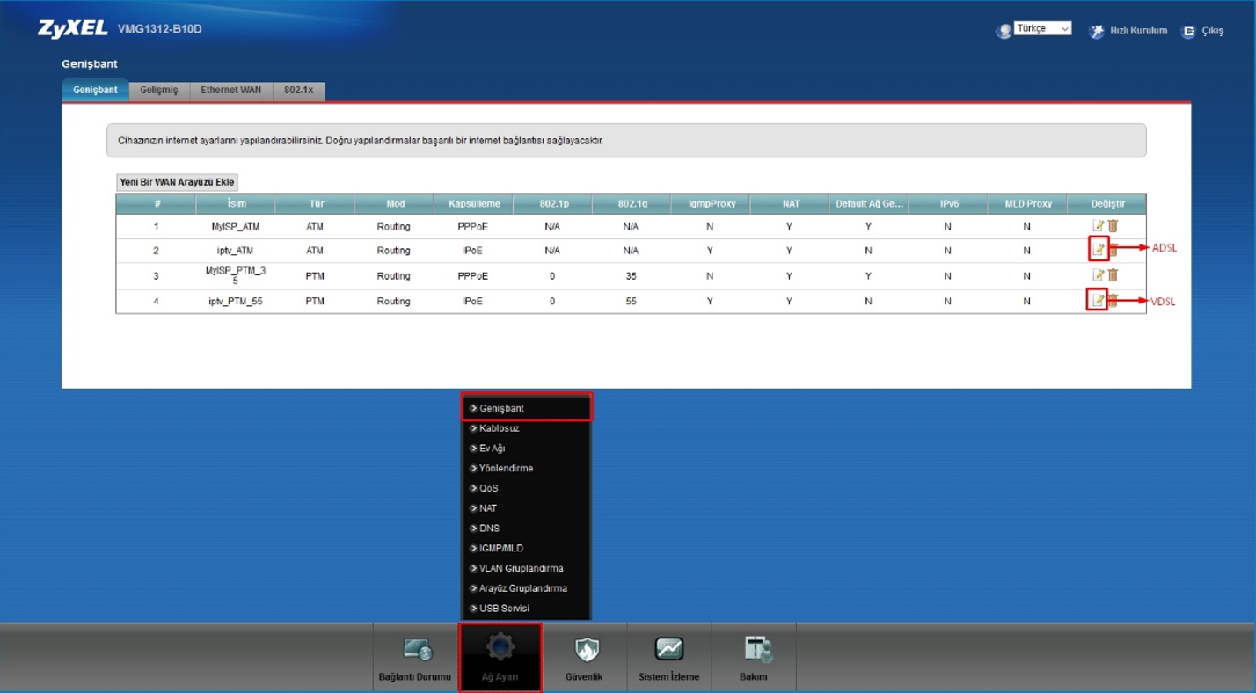This screenshot has height=693, width=1256.
Task: Click Yeni Bir WAN Arayüzü Ekle button
Action: [x=177, y=182]
